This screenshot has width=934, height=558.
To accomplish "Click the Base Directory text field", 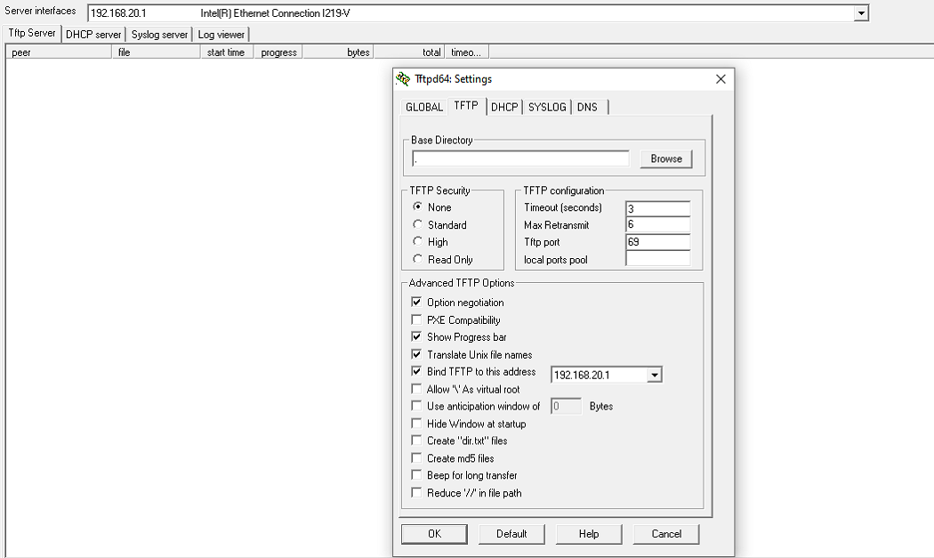I will [x=520, y=159].
